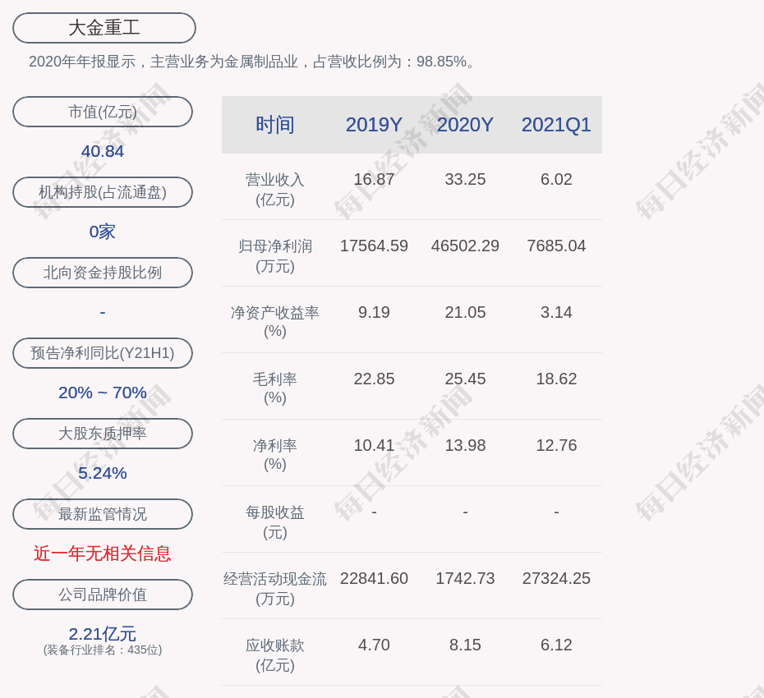This screenshot has height=698, width=764.
Task: Click the 营业收入(亿元) row label
Action: pos(274,189)
